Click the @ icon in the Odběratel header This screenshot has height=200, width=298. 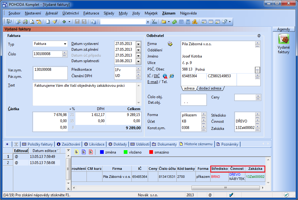[x=259, y=36]
